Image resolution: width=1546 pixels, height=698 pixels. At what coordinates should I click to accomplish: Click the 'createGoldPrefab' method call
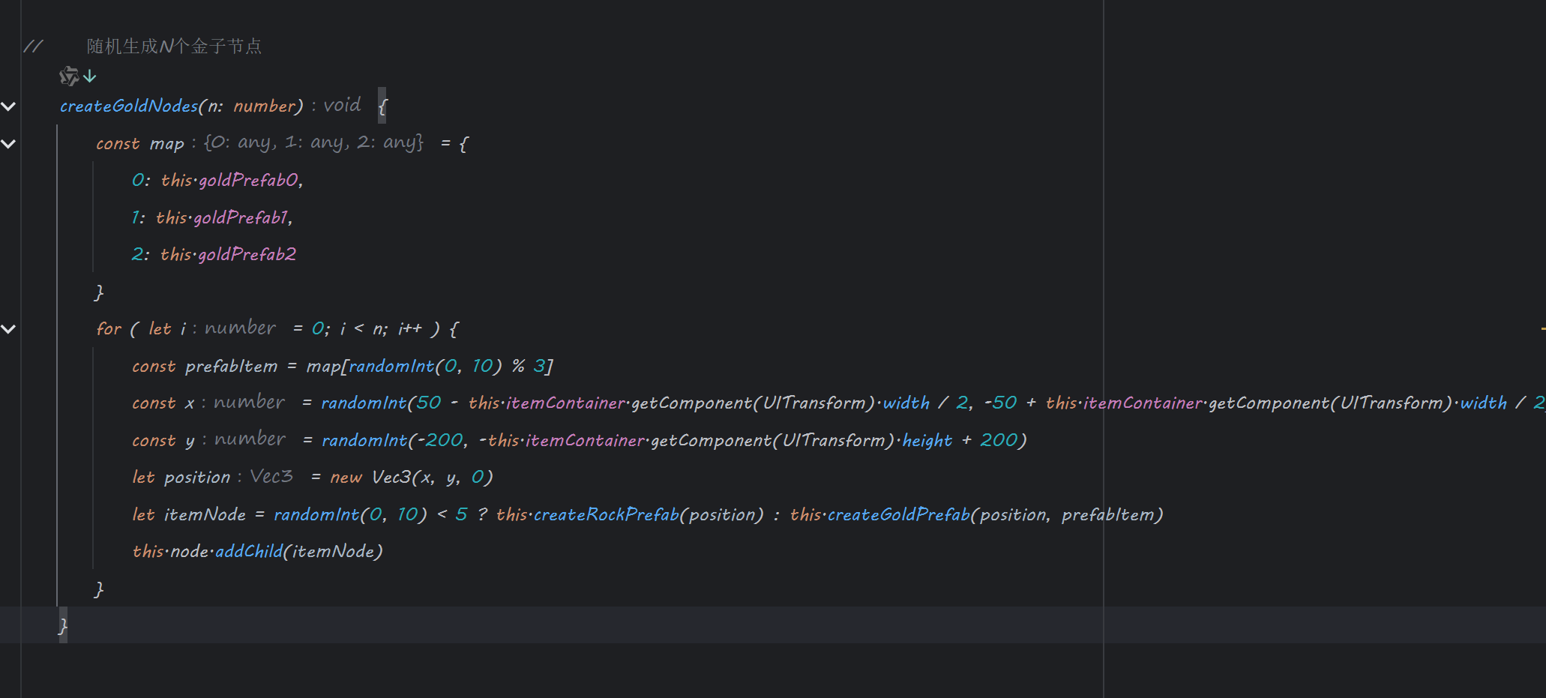(x=898, y=515)
